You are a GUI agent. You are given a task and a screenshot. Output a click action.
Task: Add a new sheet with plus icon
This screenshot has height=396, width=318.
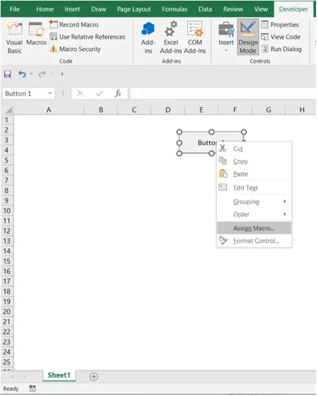click(x=94, y=377)
